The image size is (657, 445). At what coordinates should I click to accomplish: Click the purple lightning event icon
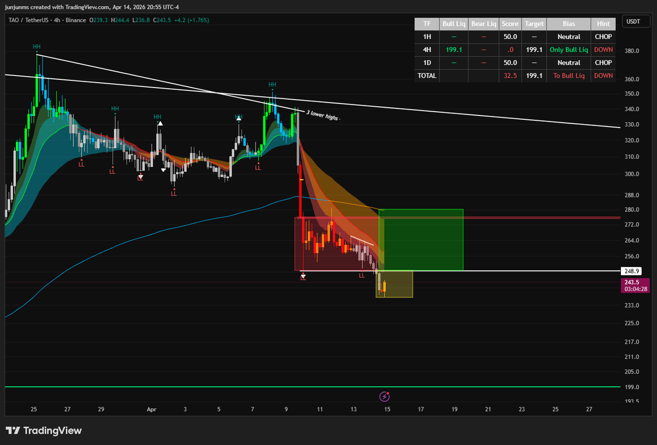(x=384, y=396)
